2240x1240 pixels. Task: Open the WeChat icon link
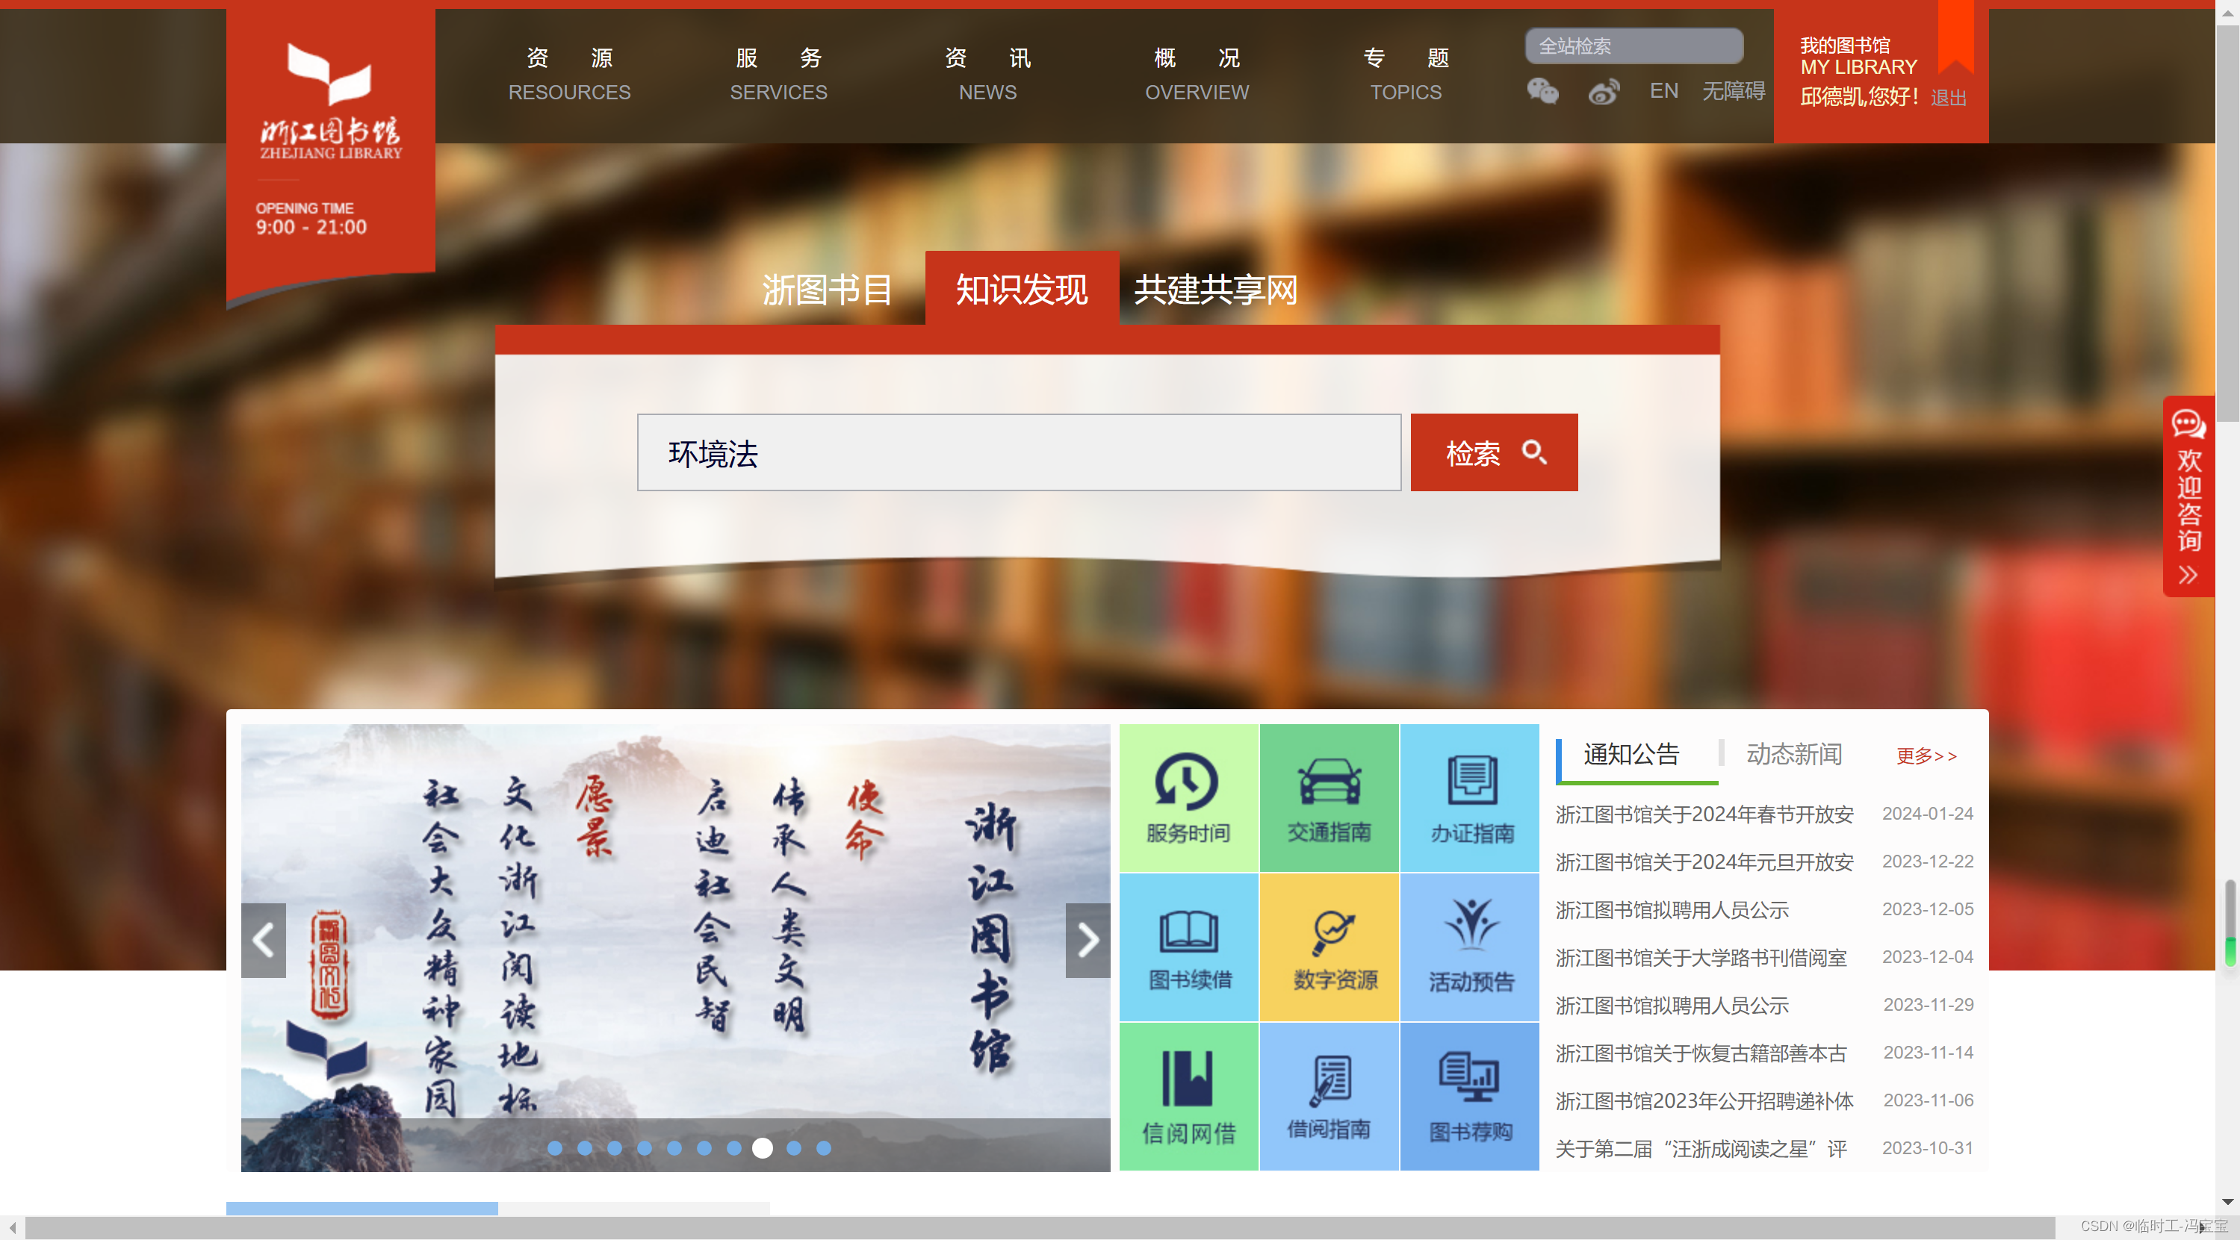pyautogui.click(x=1542, y=91)
